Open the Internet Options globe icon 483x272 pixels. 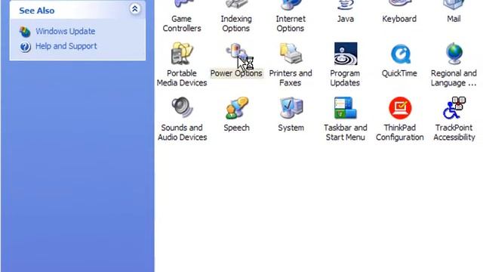291,5
